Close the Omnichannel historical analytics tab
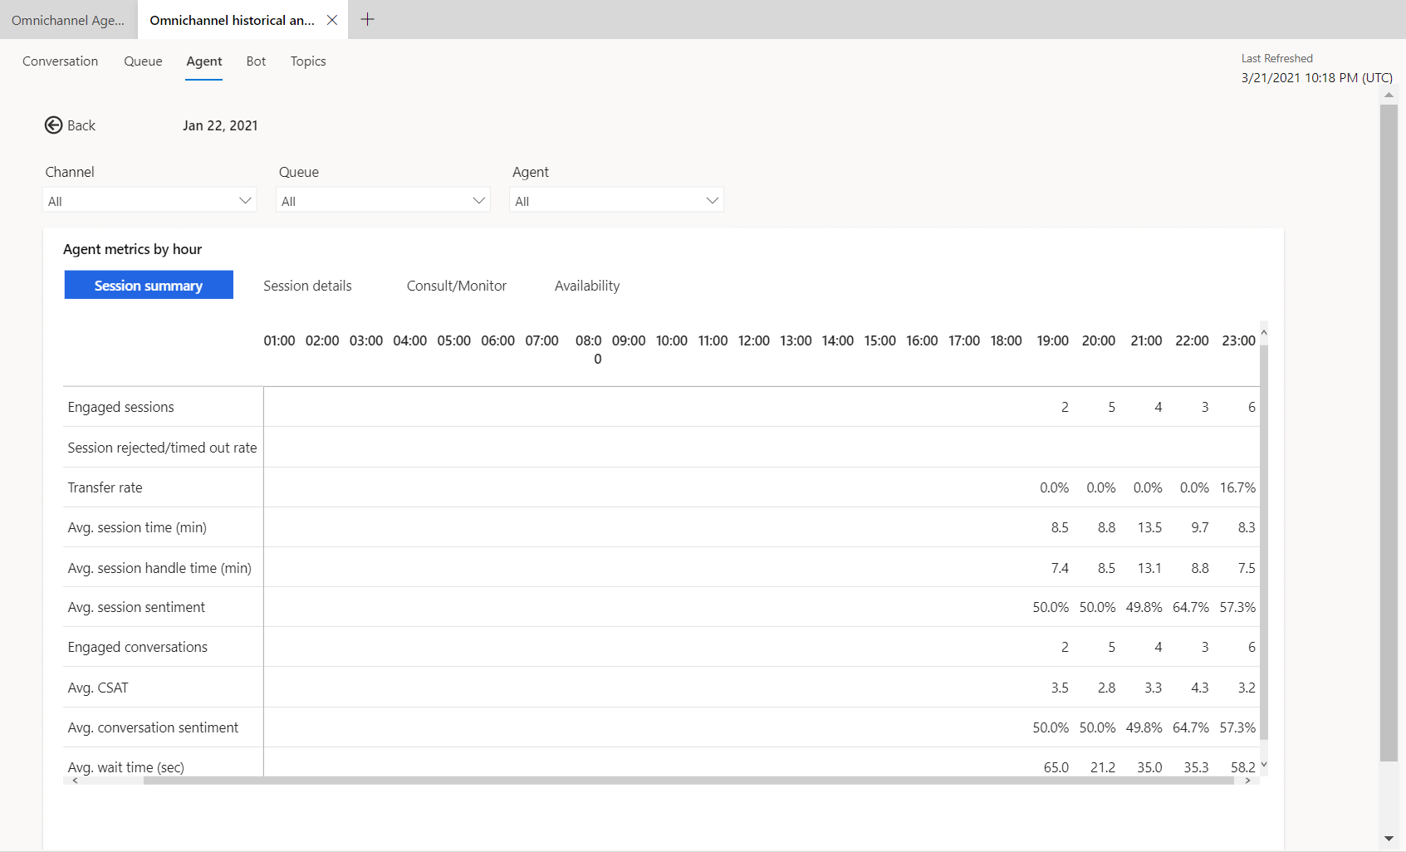1406x852 pixels. pyautogui.click(x=331, y=20)
